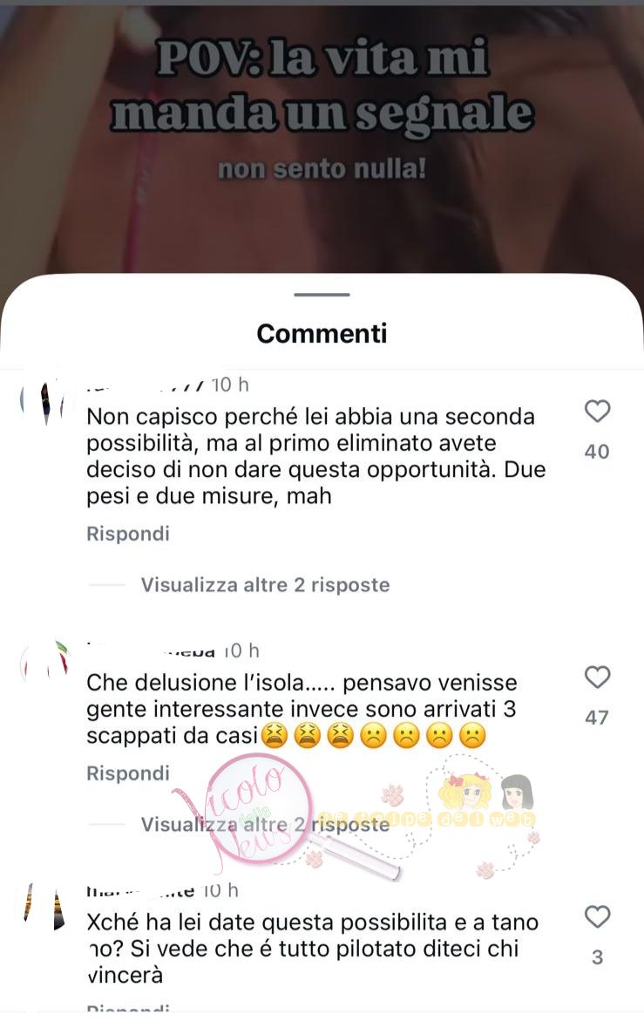The width and height of the screenshot is (644, 1028).
Task: Reply to the 'Che delusione l'isola' comment
Action: (x=128, y=773)
